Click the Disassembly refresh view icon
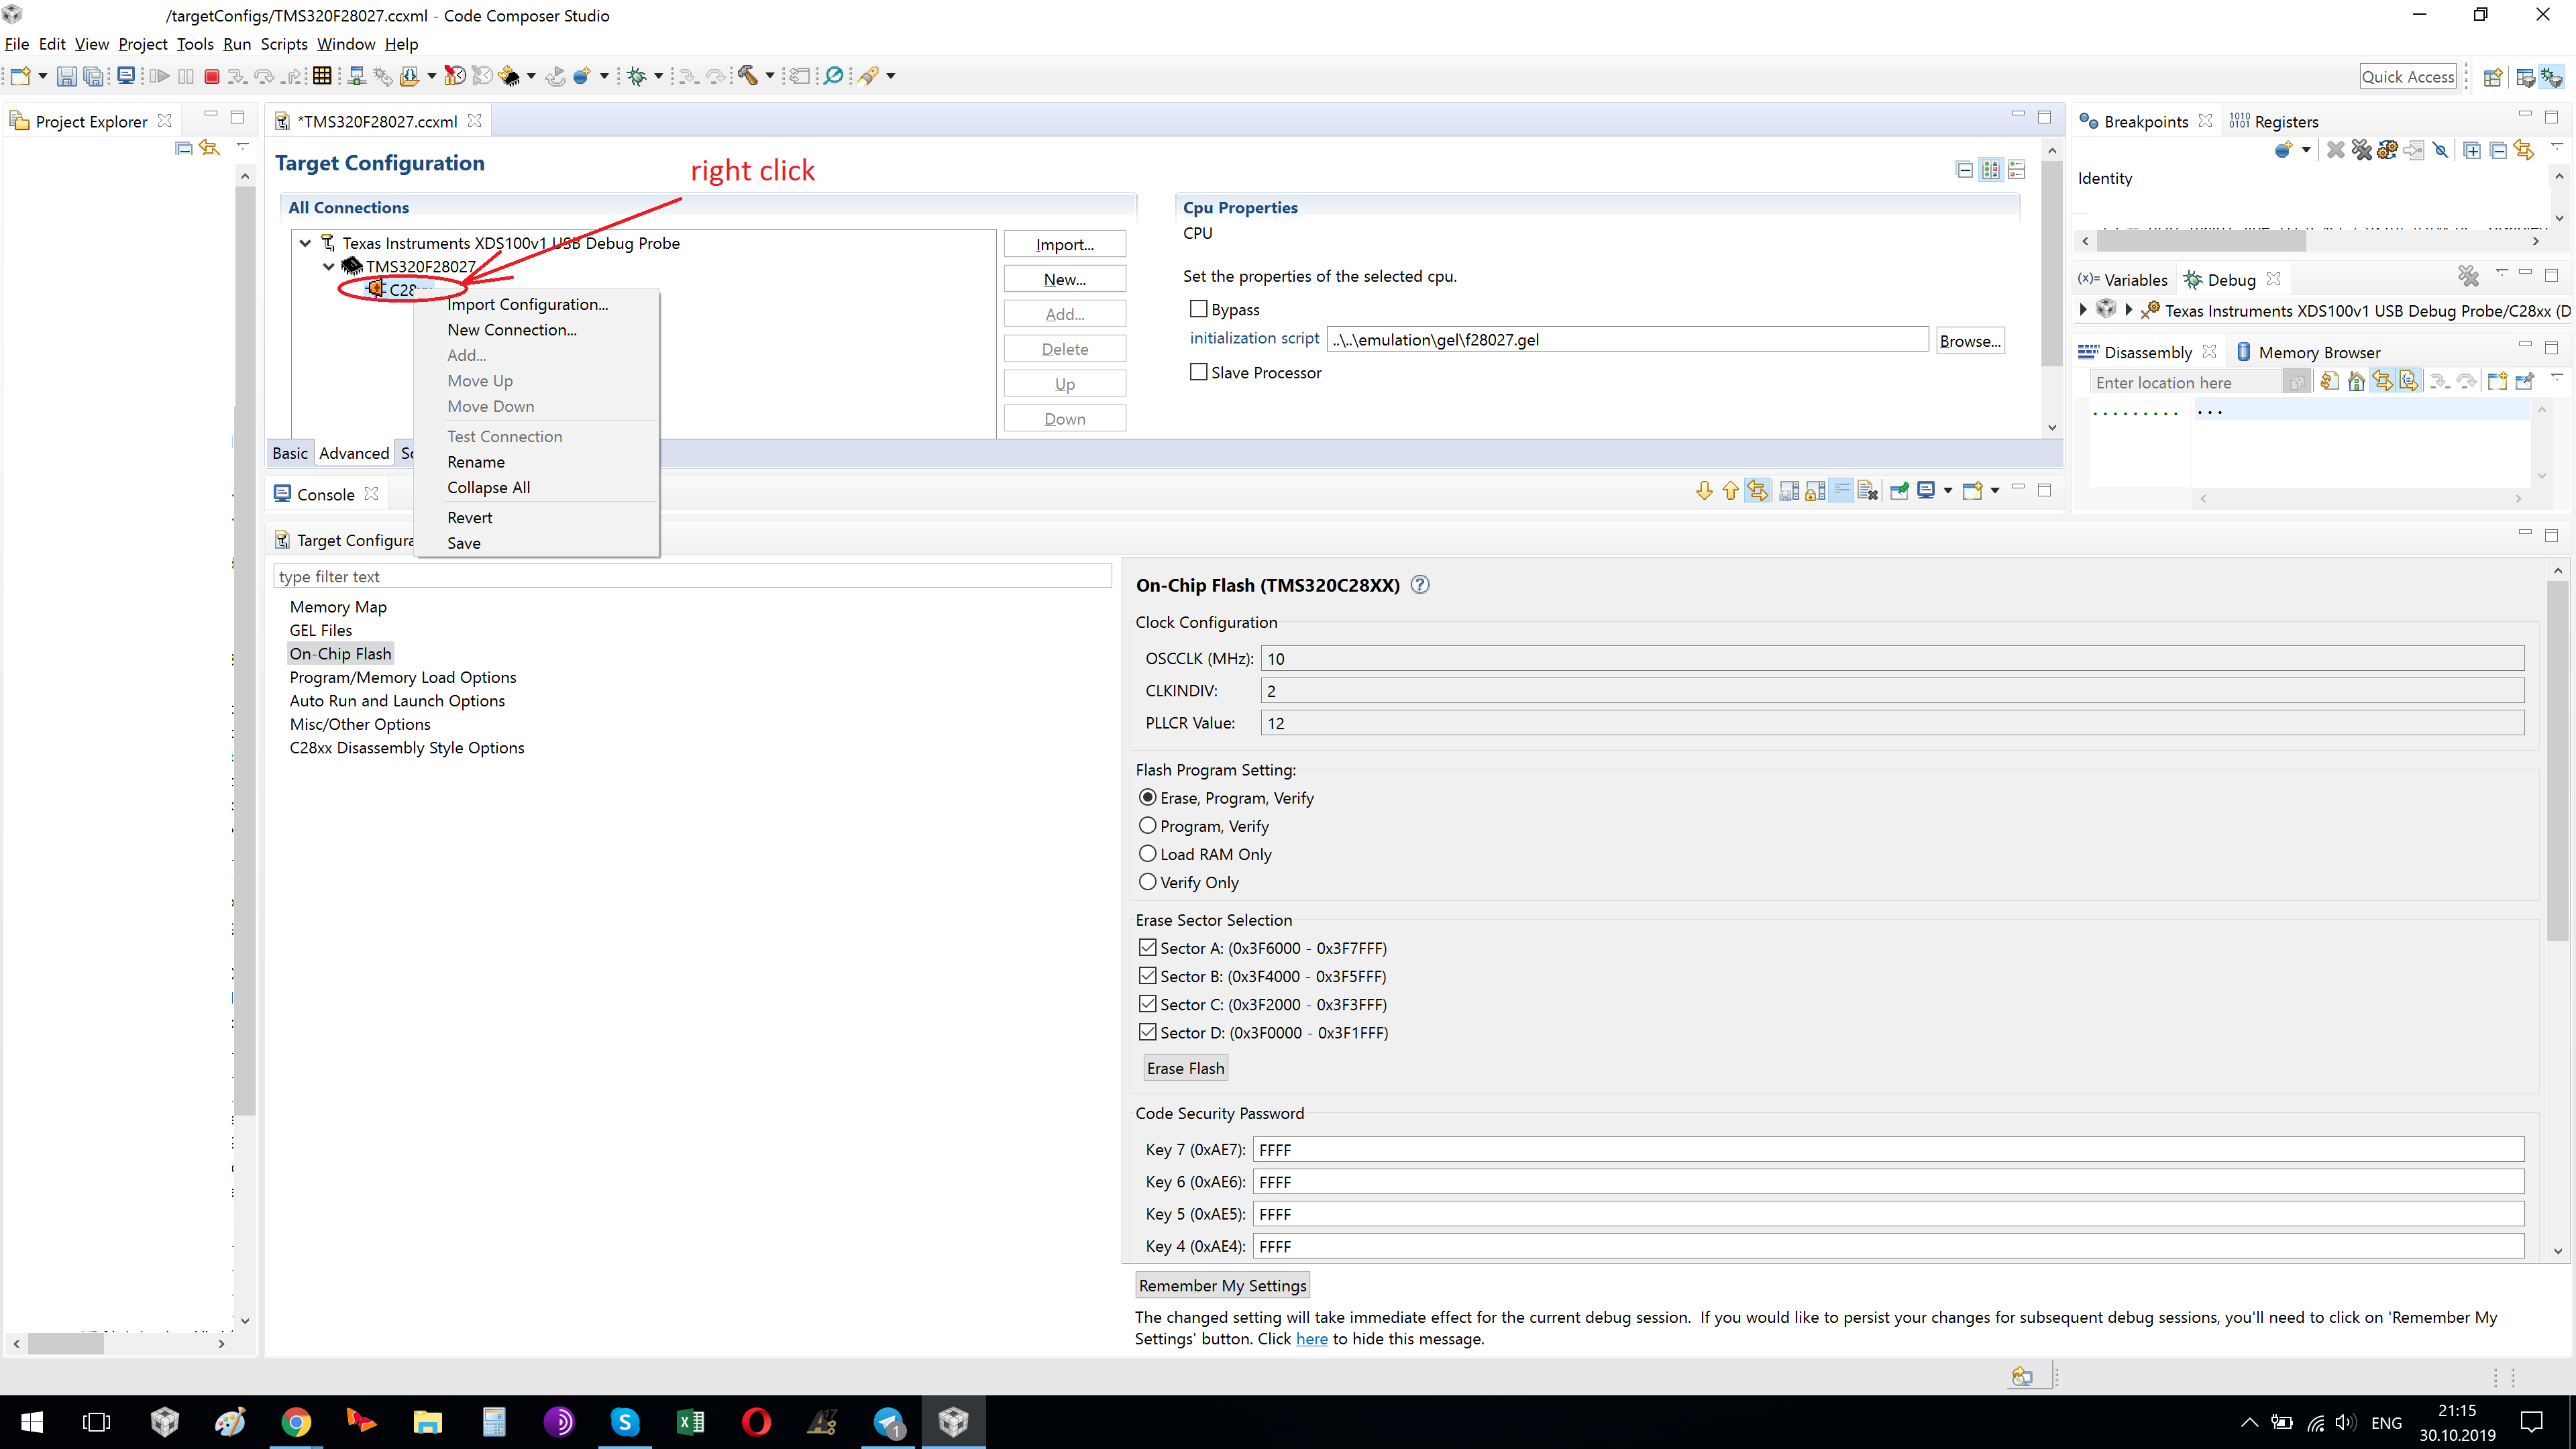Screen dimensions: 2576x1449 tap(2329, 381)
